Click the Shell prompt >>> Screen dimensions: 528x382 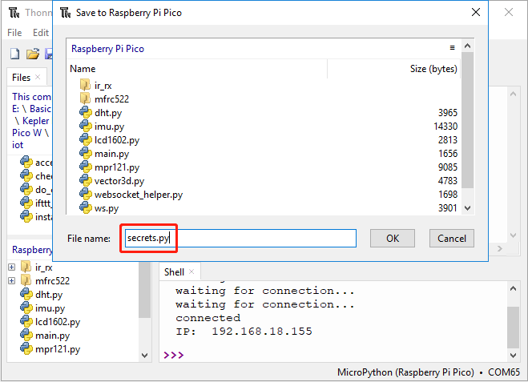[x=174, y=355]
